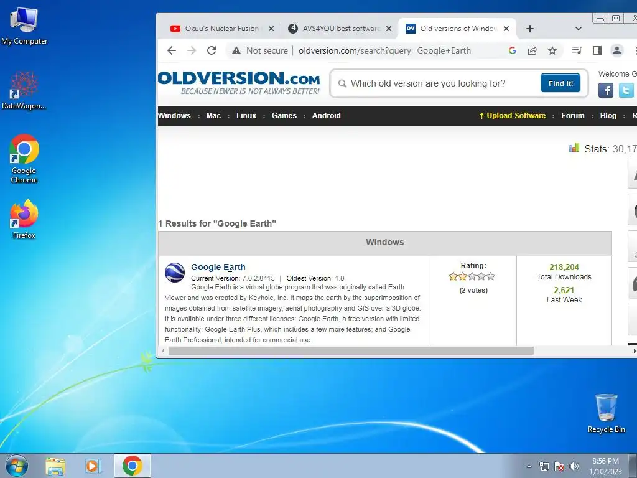Expand the tab search dropdown
This screenshot has height=478, width=637.
[579, 29]
